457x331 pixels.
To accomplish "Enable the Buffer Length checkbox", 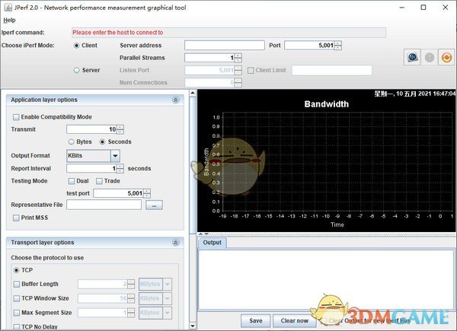I will (x=17, y=284).
